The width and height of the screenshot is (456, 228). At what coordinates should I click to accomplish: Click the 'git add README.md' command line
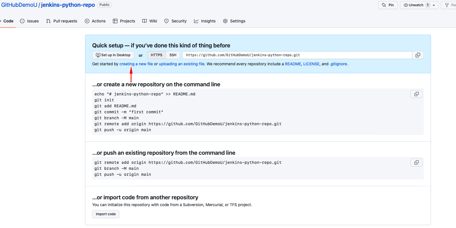pyautogui.click(x=115, y=106)
